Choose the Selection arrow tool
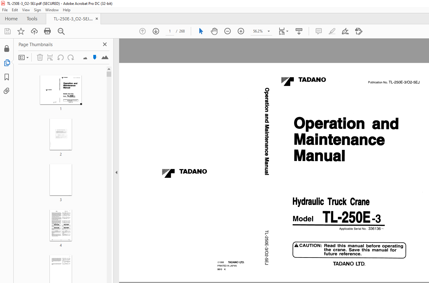Screen dimensions: 429x283 click(x=201, y=31)
